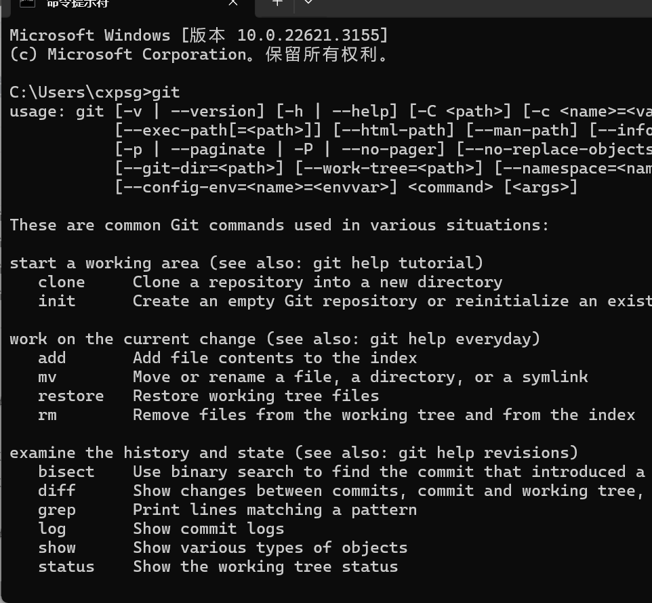Click the 'grep' command name
The height and width of the screenshot is (603, 652).
tap(57, 510)
